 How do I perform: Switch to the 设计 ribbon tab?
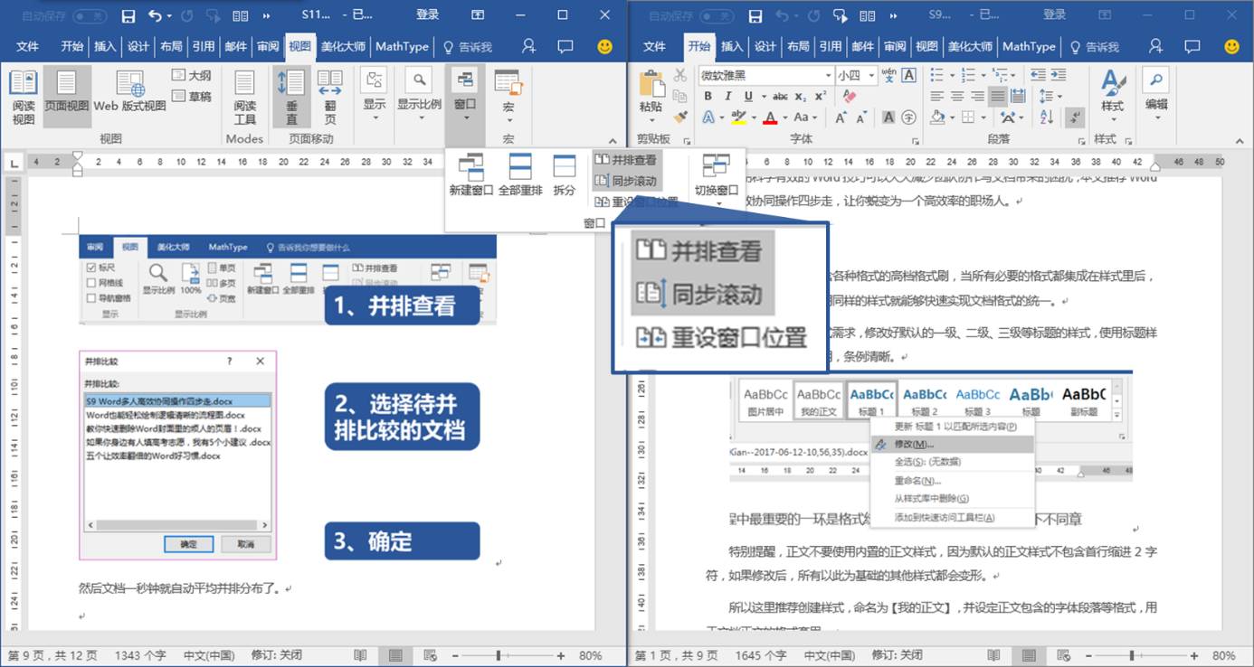pyautogui.click(x=765, y=47)
